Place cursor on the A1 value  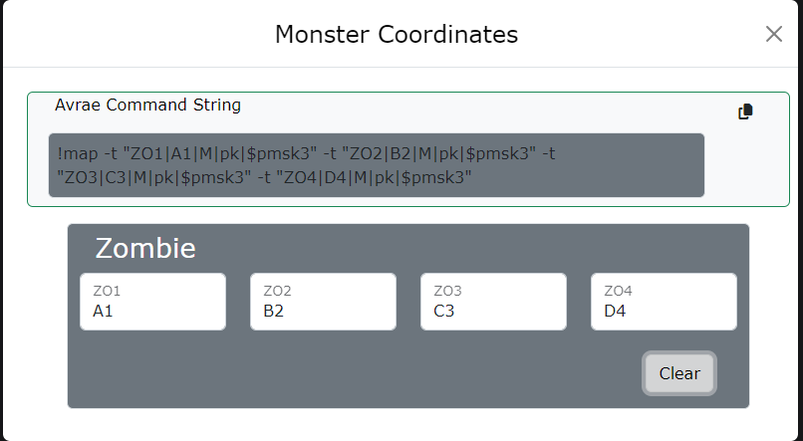(103, 311)
